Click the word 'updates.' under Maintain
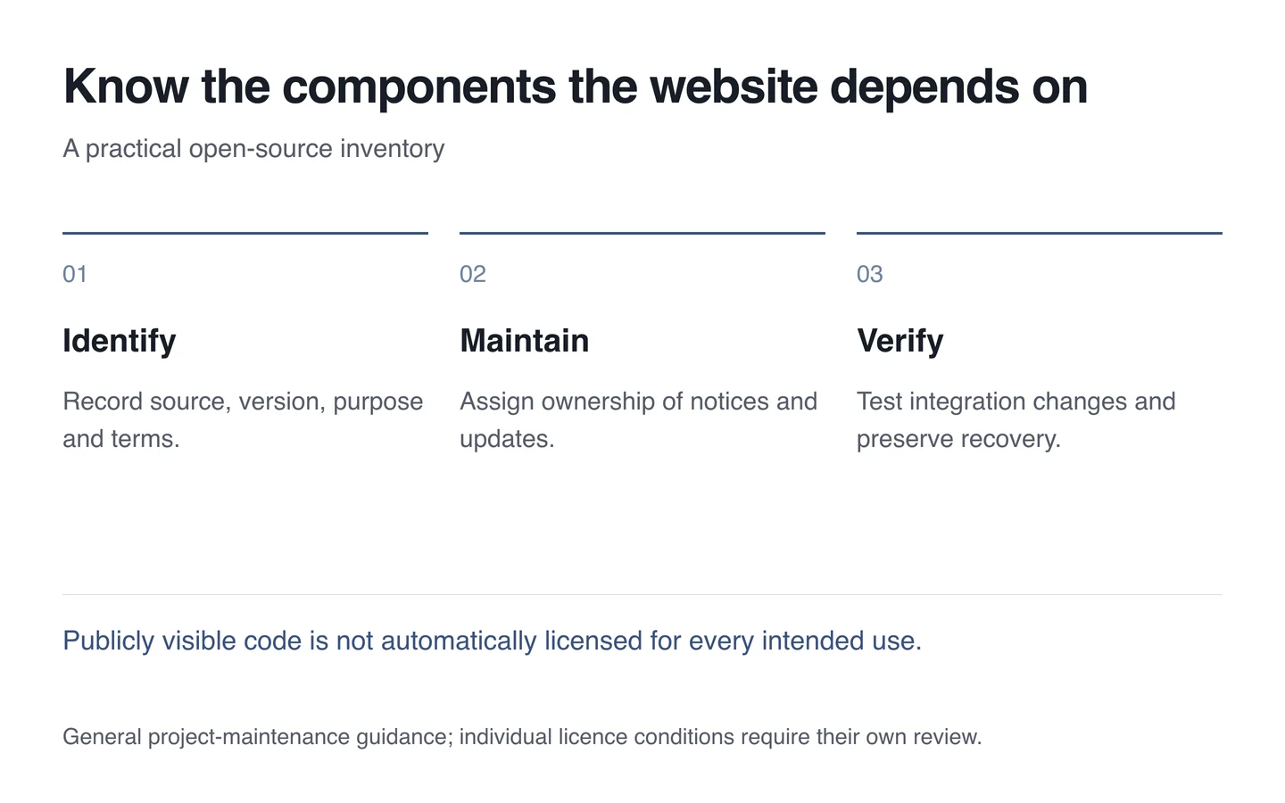The height and width of the screenshot is (803, 1285). coord(507,439)
